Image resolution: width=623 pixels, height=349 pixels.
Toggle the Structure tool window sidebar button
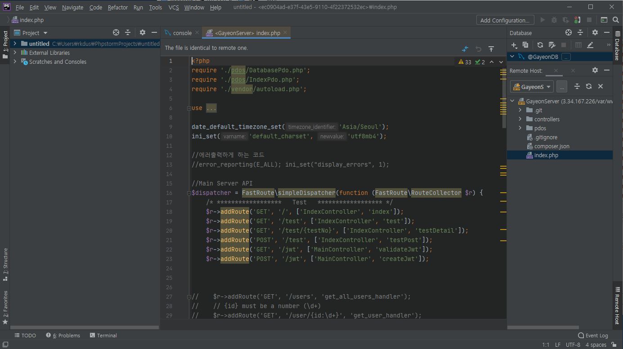click(x=5, y=264)
